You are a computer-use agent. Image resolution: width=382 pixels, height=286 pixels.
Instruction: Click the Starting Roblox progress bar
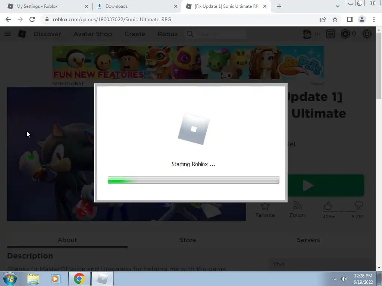[194, 180]
